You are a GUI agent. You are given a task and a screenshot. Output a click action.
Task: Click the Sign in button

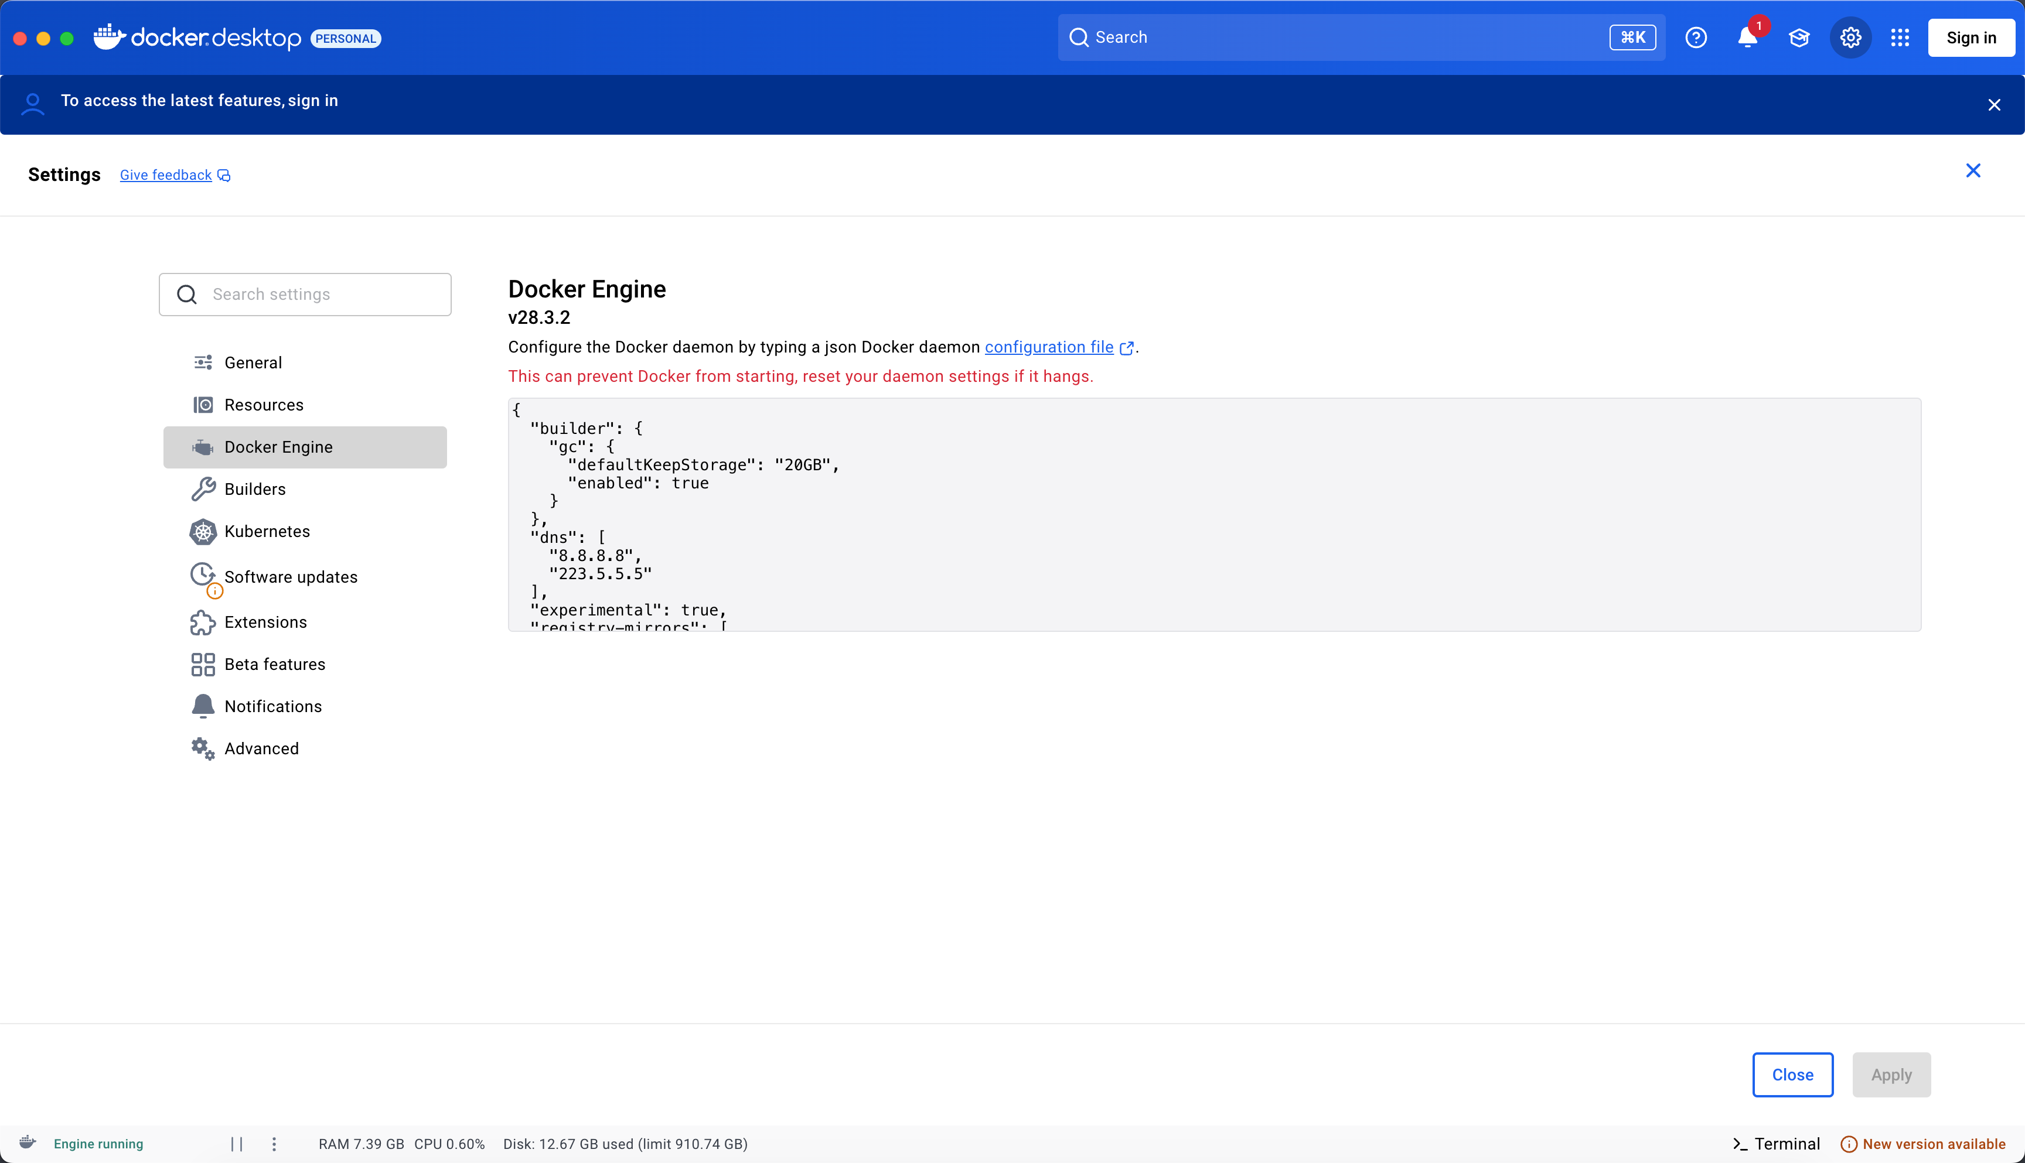tap(1970, 37)
